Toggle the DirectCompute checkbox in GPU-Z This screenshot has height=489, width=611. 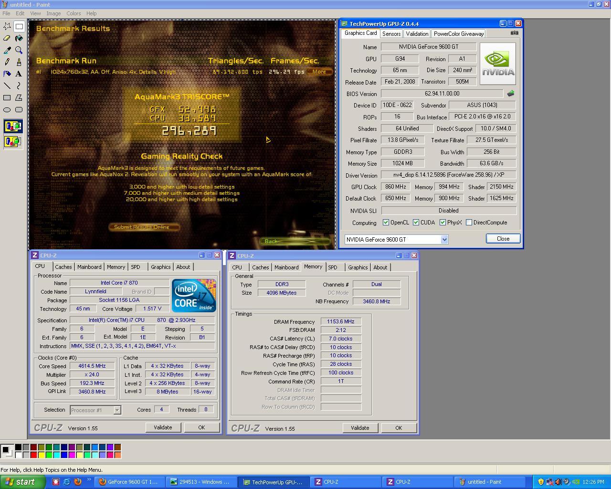pos(469,223)
